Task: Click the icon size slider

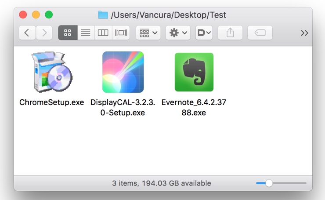Action: click(281, 183)
